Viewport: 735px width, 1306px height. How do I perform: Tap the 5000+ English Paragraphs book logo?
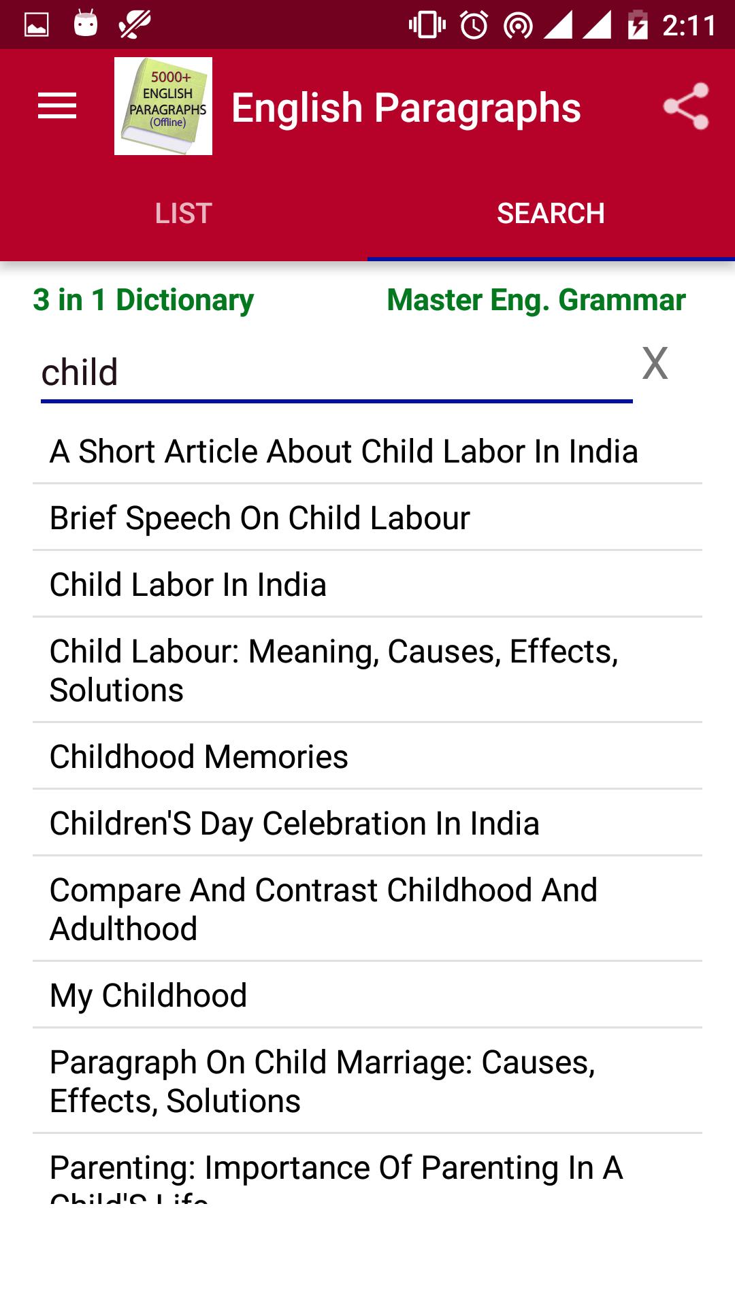coord(163,106)
